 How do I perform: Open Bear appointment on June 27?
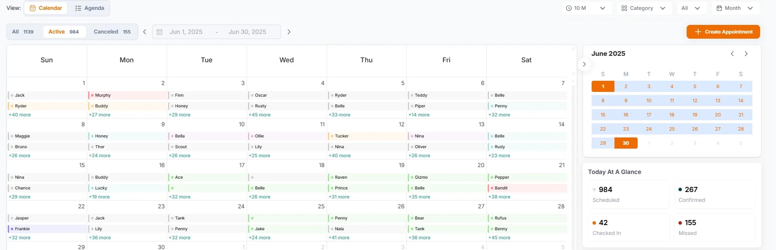(447, 218)
